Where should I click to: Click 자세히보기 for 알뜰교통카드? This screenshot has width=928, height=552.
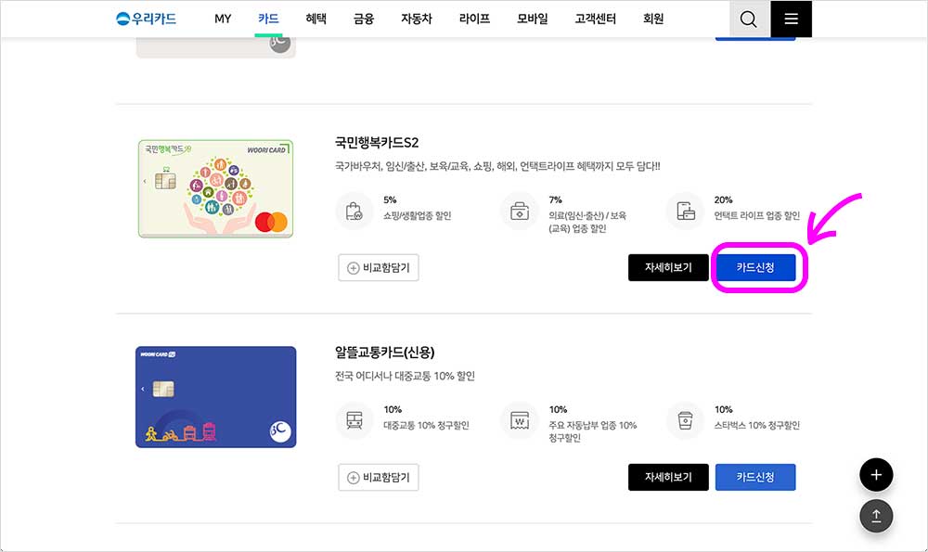[668, 477]
